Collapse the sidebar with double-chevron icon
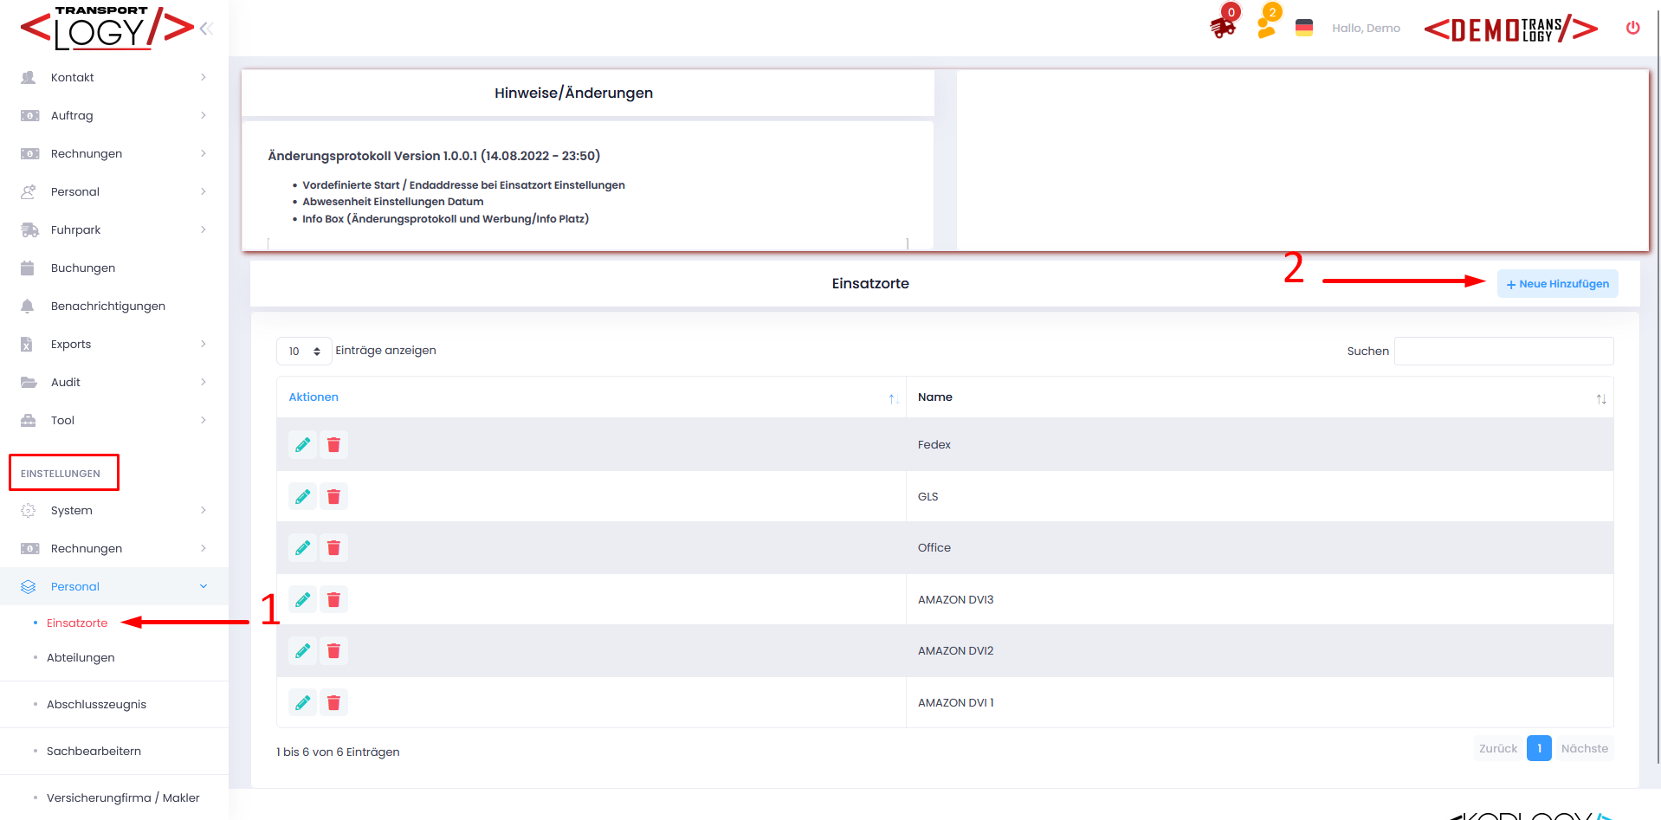Image resolution: width=1661 pixels, height=820 pixels. [206, 29]
